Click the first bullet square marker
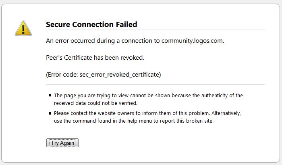The image size is (282, 165). (x=50, y=95)
